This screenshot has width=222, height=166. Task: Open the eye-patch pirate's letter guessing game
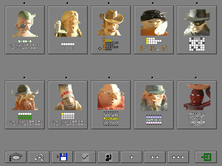(25, 30)
